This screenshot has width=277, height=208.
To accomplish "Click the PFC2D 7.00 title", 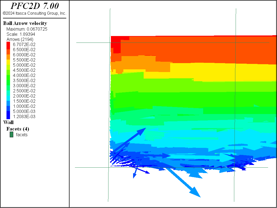I will click(x=34, y=6).
